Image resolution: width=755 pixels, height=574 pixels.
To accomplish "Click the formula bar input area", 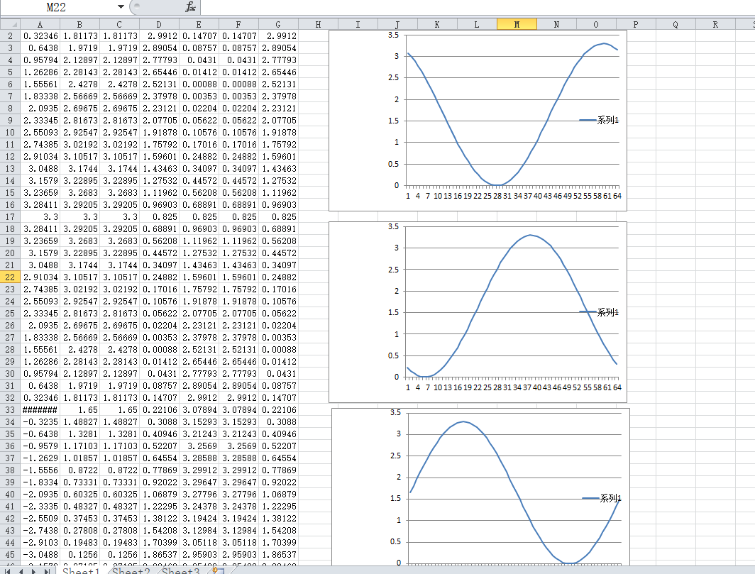I will click(x=477, y=7).
